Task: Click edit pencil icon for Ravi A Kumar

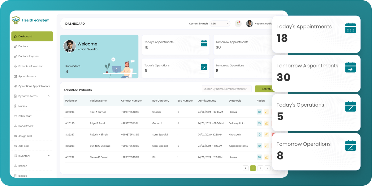Action: click(266, 112)
